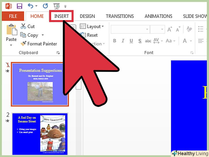This screenshot has height=157, width=209.
Task: Click the animation star under slide 2
Action: tap(7, 121)
